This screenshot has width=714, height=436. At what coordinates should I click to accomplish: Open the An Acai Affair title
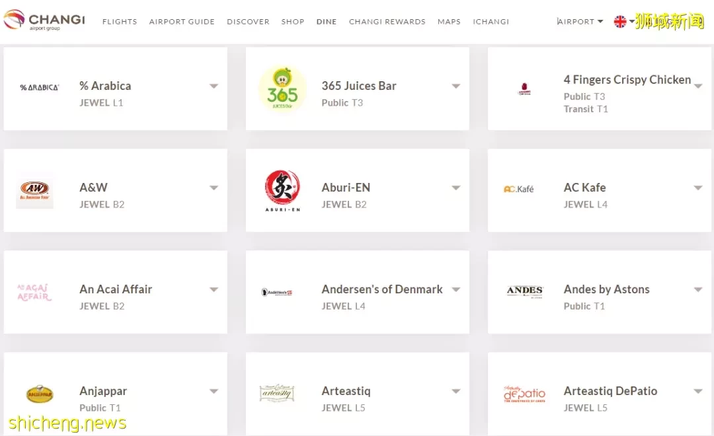116,289
